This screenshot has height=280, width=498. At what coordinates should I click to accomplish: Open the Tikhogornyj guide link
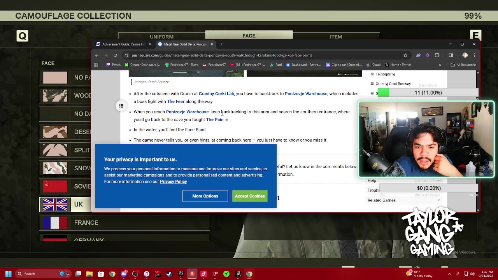[x=385, y=74]
